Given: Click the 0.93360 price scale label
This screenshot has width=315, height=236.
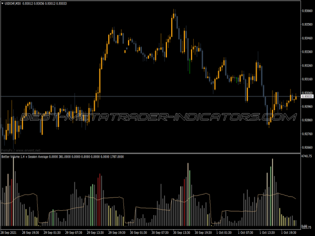Looking at the screenshot, I should pyautogui.click(x=307, y=51).
